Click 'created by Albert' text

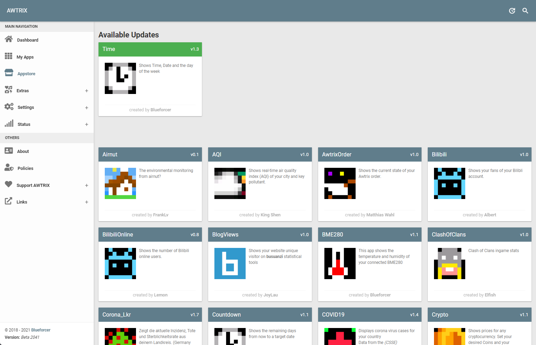[x=479, y=215]
